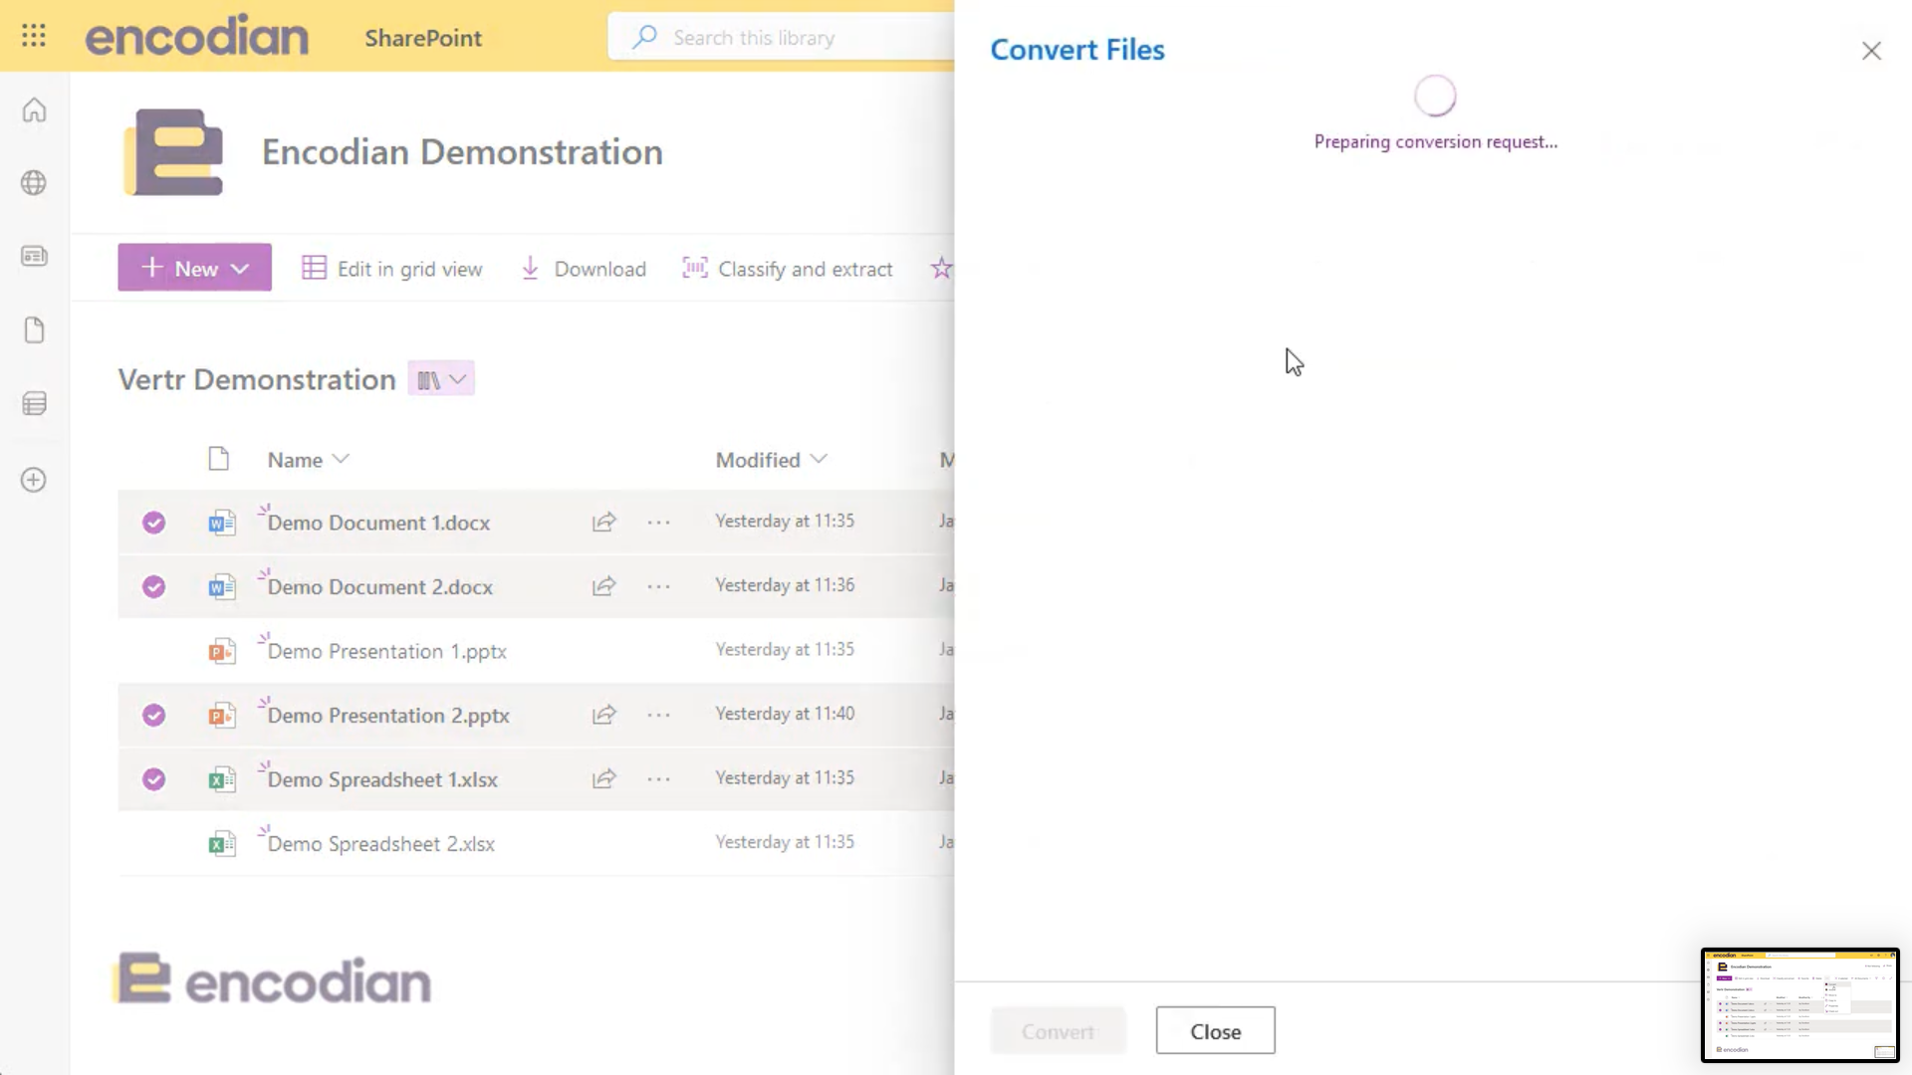Image resolution: width=1912 pixels, height=1075 pixels.
Task: Open more actions for Demo Document 1.docx
Action: (x=659, y=523)
